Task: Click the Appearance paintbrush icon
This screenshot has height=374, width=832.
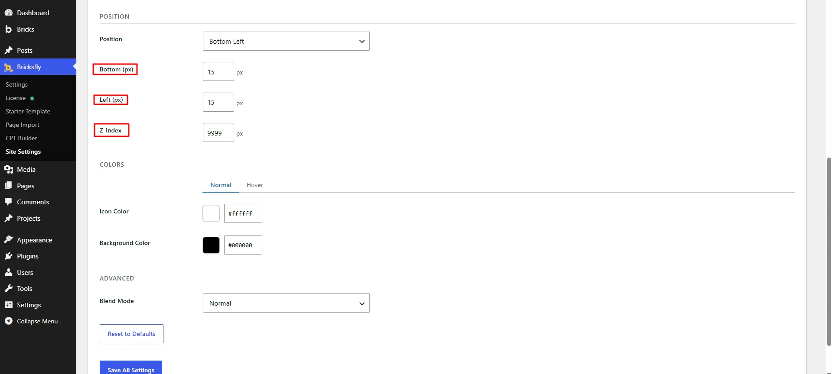Action: [9, 240]
